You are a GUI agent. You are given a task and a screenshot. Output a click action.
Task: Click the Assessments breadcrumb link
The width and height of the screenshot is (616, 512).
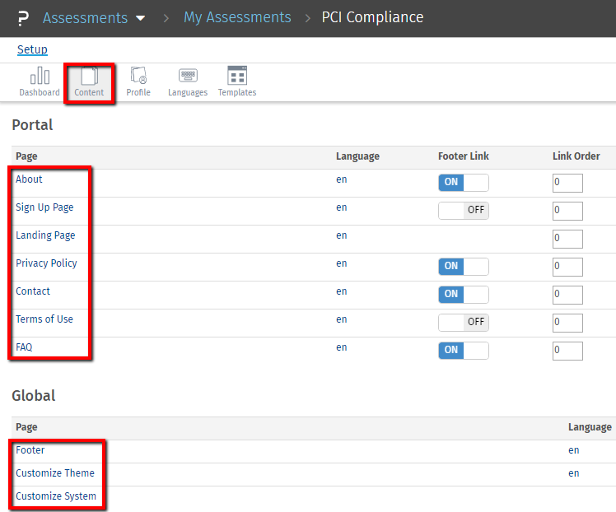pos(86,18)
